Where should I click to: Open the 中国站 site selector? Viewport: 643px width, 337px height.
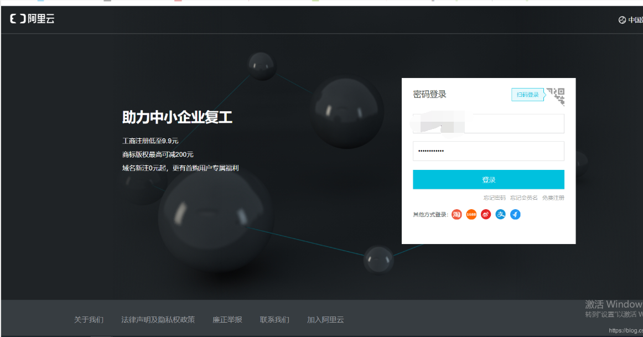pyautogui.click(x=635, y=19)
